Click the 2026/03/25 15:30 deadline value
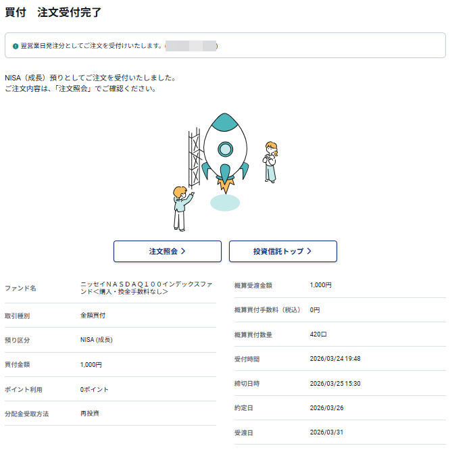This screenshot has width=450, height=450. [x=334, y=383]
